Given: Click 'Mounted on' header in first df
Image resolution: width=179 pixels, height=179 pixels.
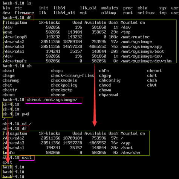Looking at the screenshot, I should tap(133, 23).
